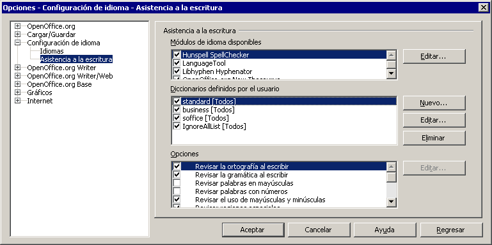Collapse the Configuración de idioma node
The image size is (492, 245).
pos(17,43)
